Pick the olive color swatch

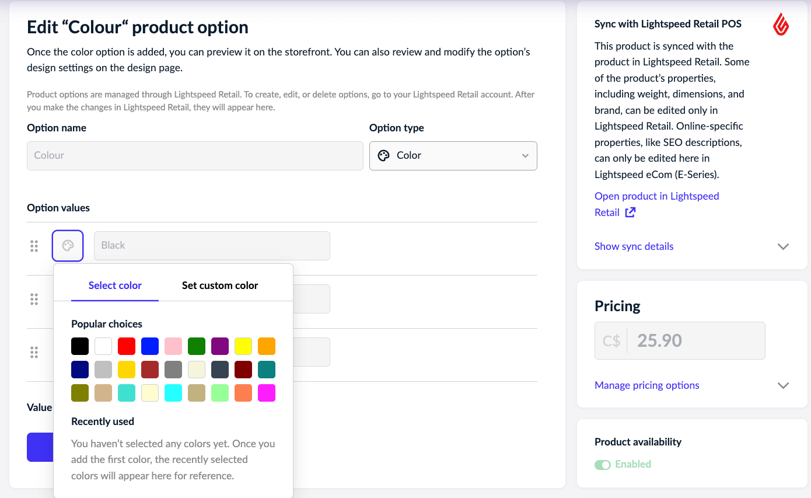pyautogui.click(x=80, y=393)
